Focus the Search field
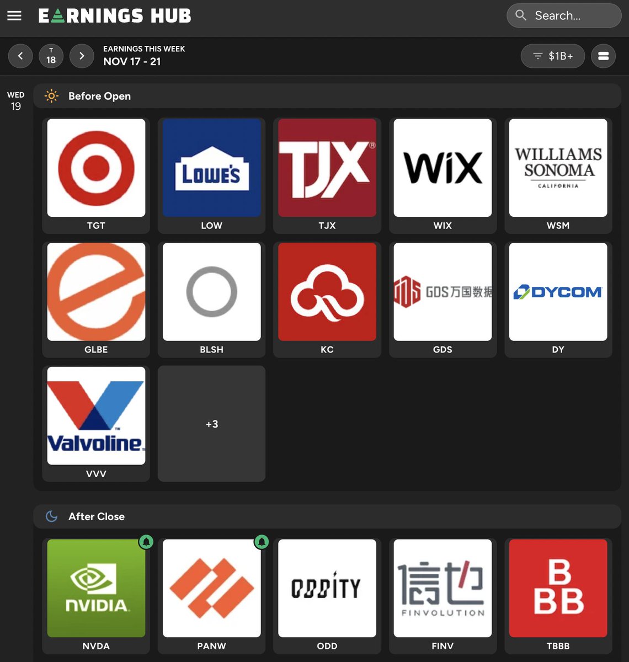The image size is (629, 662). pos(564,15)
